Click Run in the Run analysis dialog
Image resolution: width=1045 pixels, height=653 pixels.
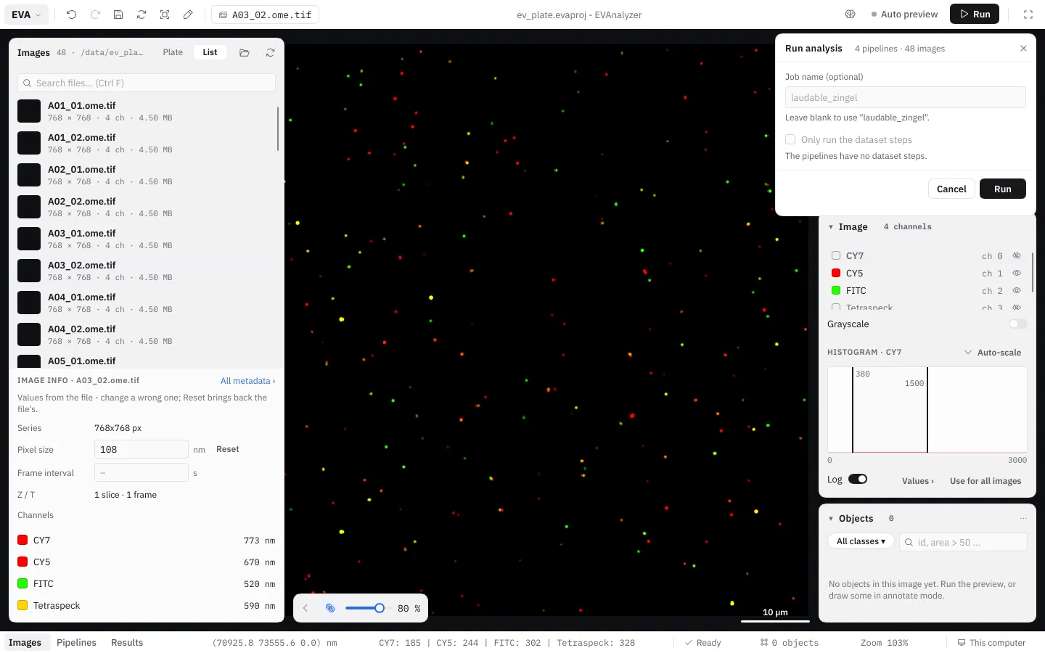point(1002,189)
